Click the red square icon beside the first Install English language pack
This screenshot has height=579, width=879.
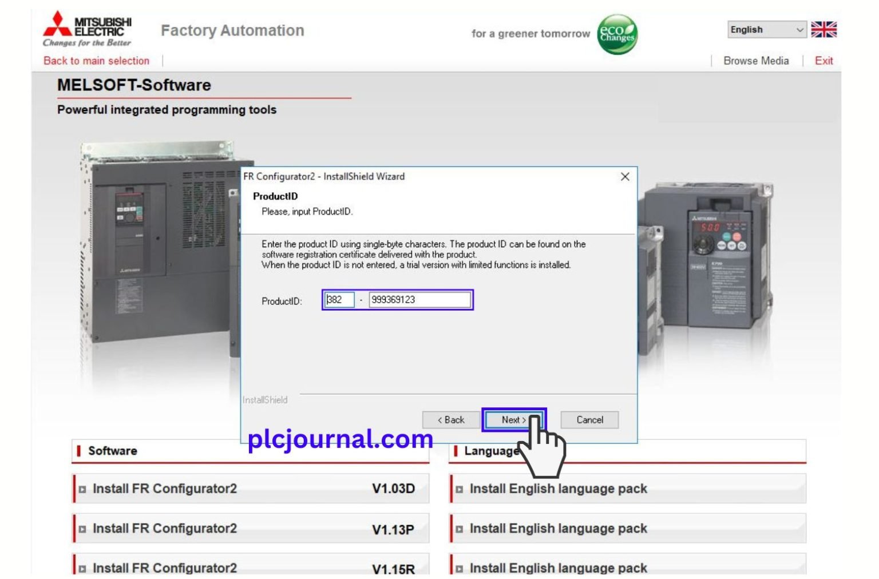pyautogui.click(x=459, y=489)
